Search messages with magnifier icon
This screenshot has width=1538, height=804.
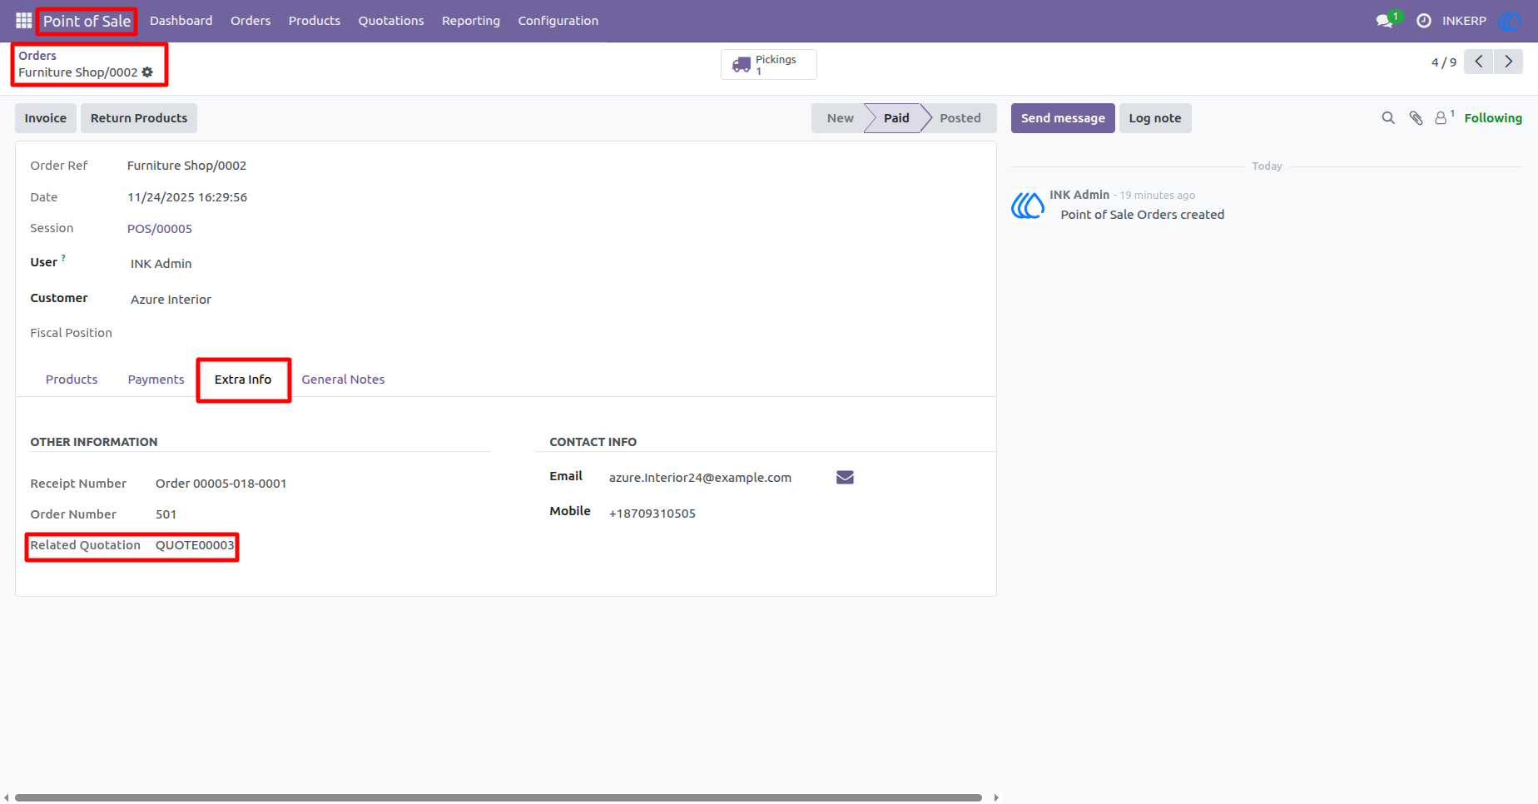[1388, 118]
